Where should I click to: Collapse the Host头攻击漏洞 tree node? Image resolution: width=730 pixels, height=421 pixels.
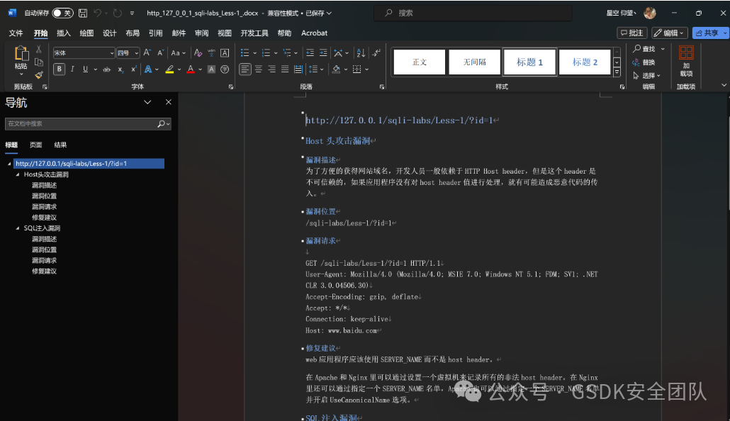(18, 174)
